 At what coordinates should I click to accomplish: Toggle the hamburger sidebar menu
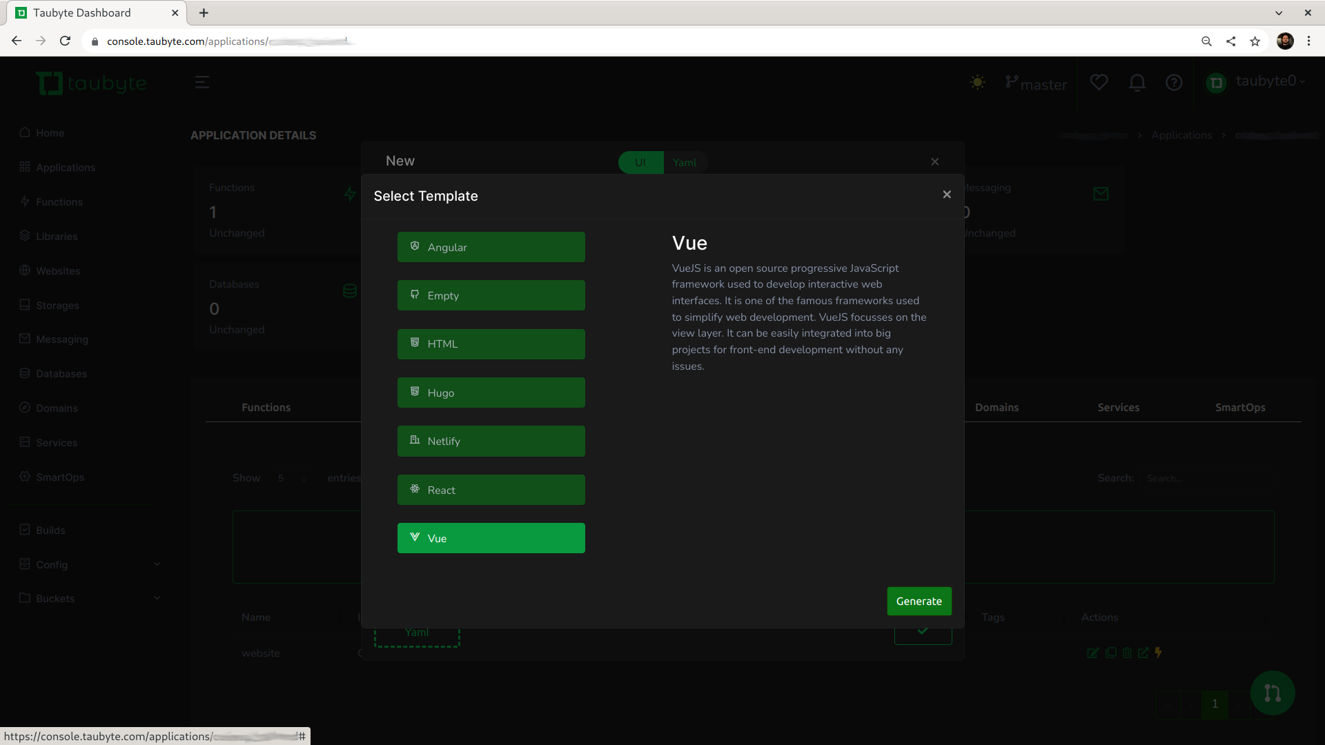(202, 83)
